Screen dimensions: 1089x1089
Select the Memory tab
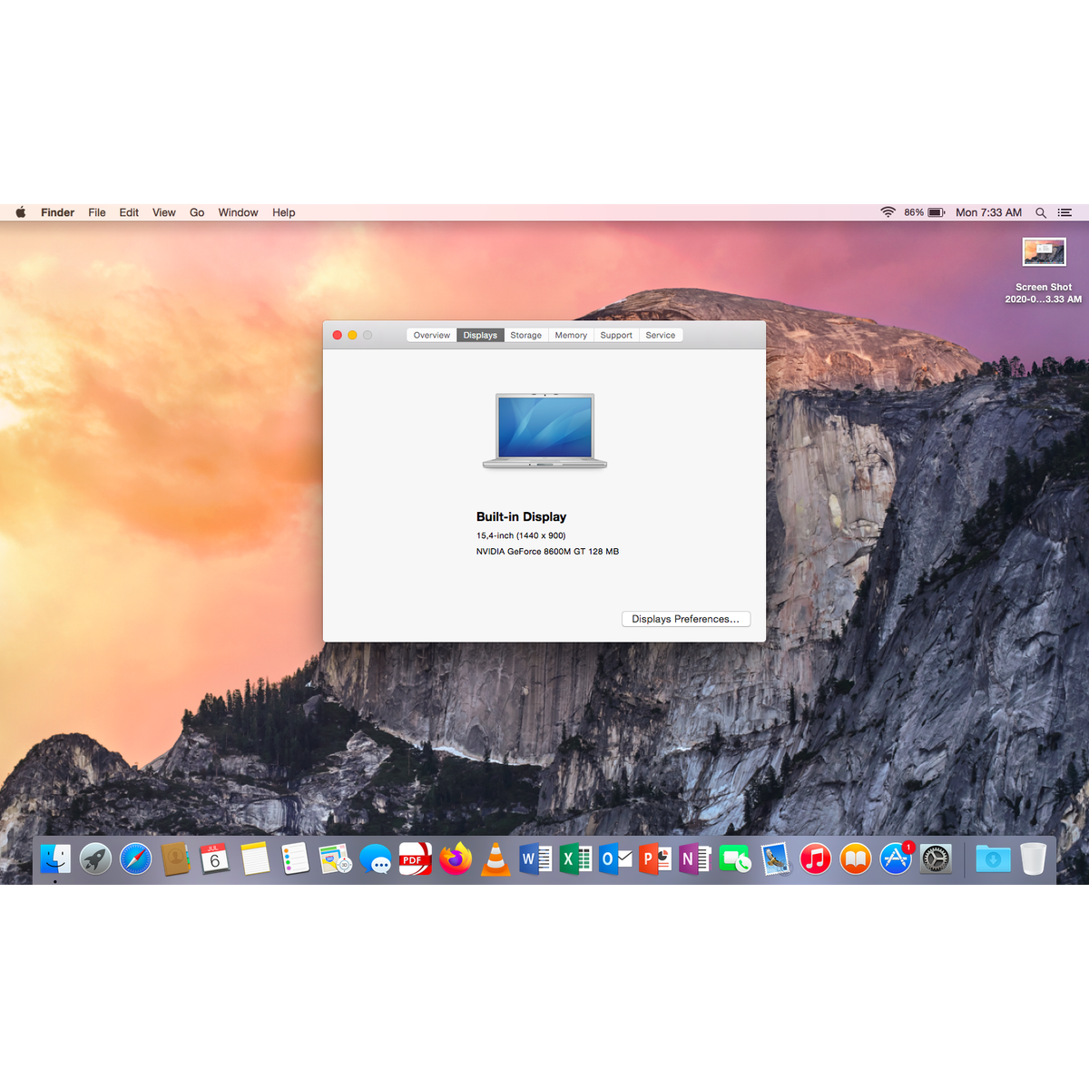(x=570, y=335)
